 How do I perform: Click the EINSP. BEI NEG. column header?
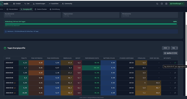click(x=154, y=58)
